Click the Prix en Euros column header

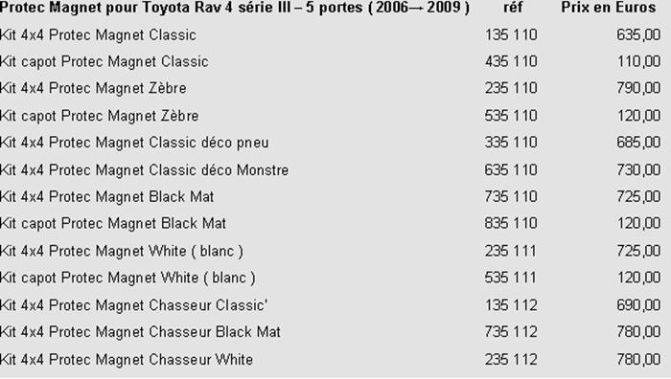coord(608,8)
